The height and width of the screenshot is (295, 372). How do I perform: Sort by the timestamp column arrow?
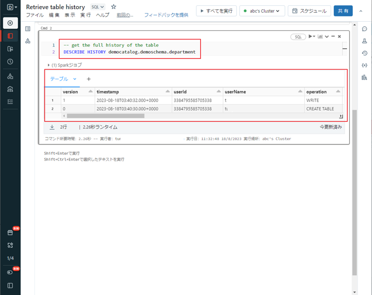click(168, 91)
